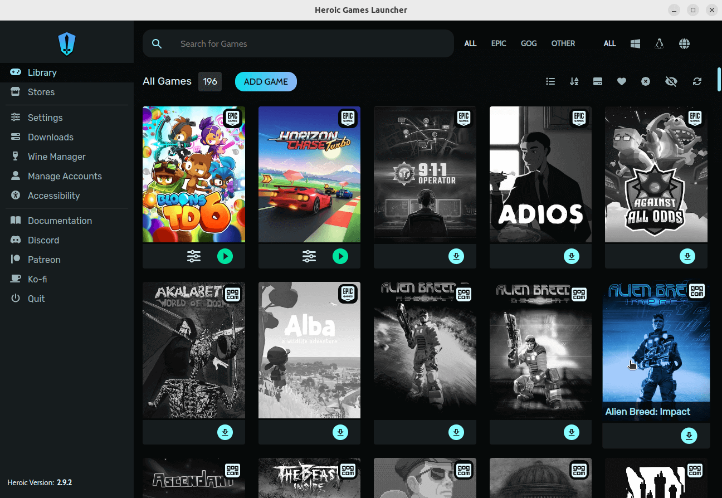Download Adios game
Viewport: 722px width, 498px height.
(572, 256)
